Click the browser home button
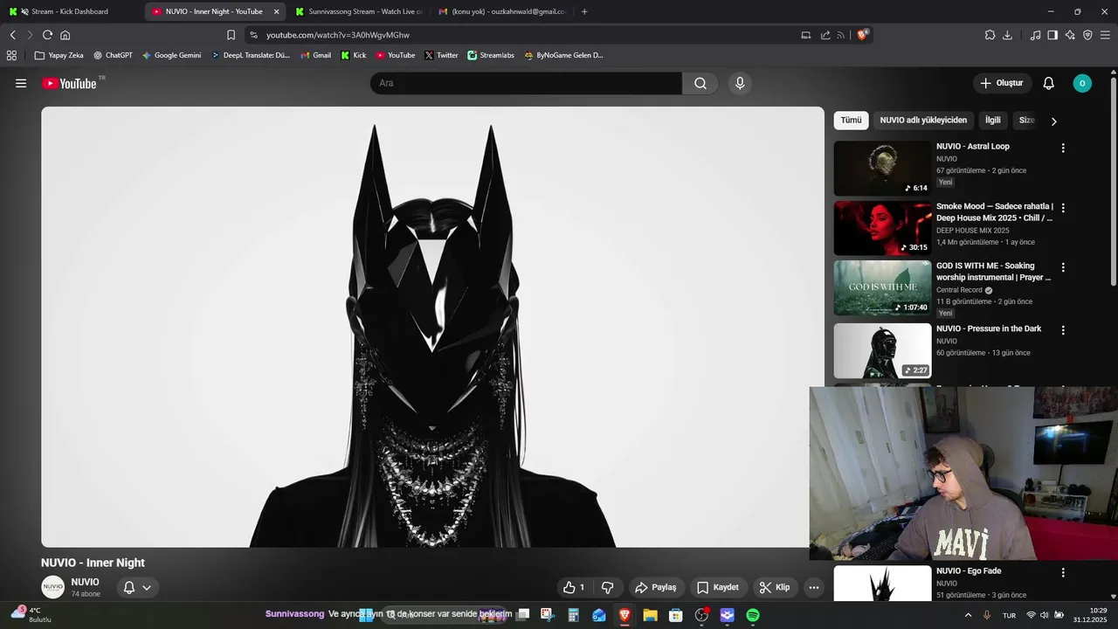 click(65, 35)
